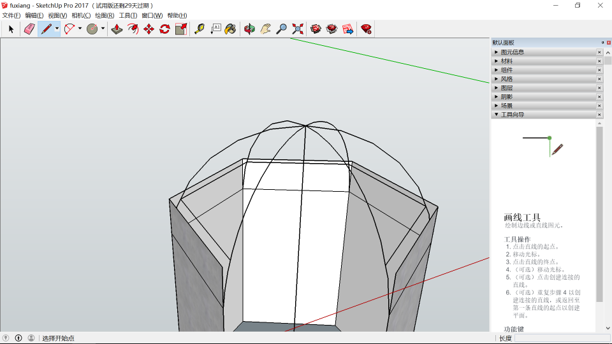Select the Eraser tool
Image resolution: width=612 pixels, height=344 pixels.
(x=29, y=29)
